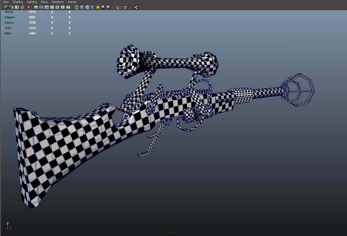Toggle 2D pan/zoom magnifier icon
347x236 pixels.
coord(28,7)
